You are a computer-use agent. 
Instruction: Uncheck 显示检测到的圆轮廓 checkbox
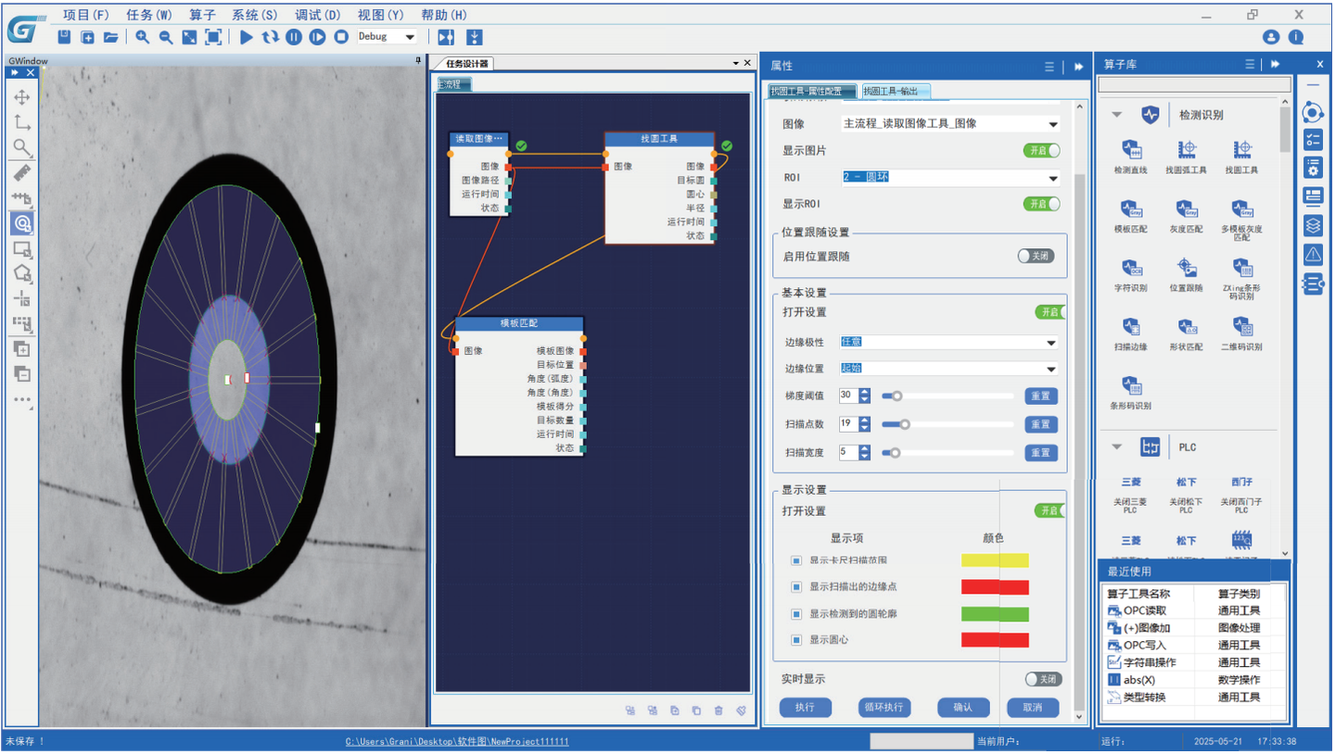(796, 614)
